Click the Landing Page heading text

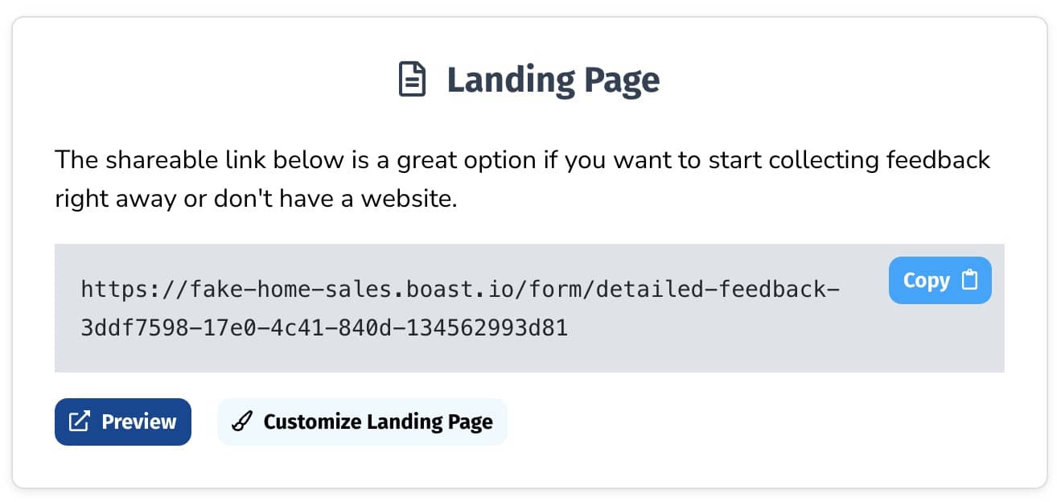pos(553,80)
